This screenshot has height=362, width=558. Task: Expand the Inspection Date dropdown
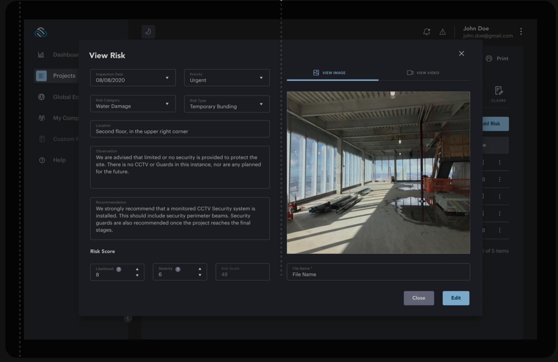167,78
